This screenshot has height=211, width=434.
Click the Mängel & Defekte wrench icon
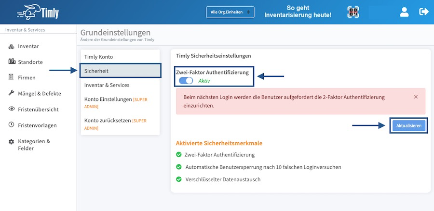pyautogui.click(x=12, y=93)
